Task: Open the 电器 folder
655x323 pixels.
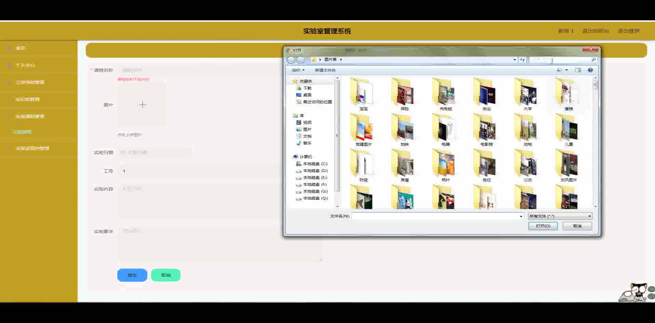Action: 445,130
